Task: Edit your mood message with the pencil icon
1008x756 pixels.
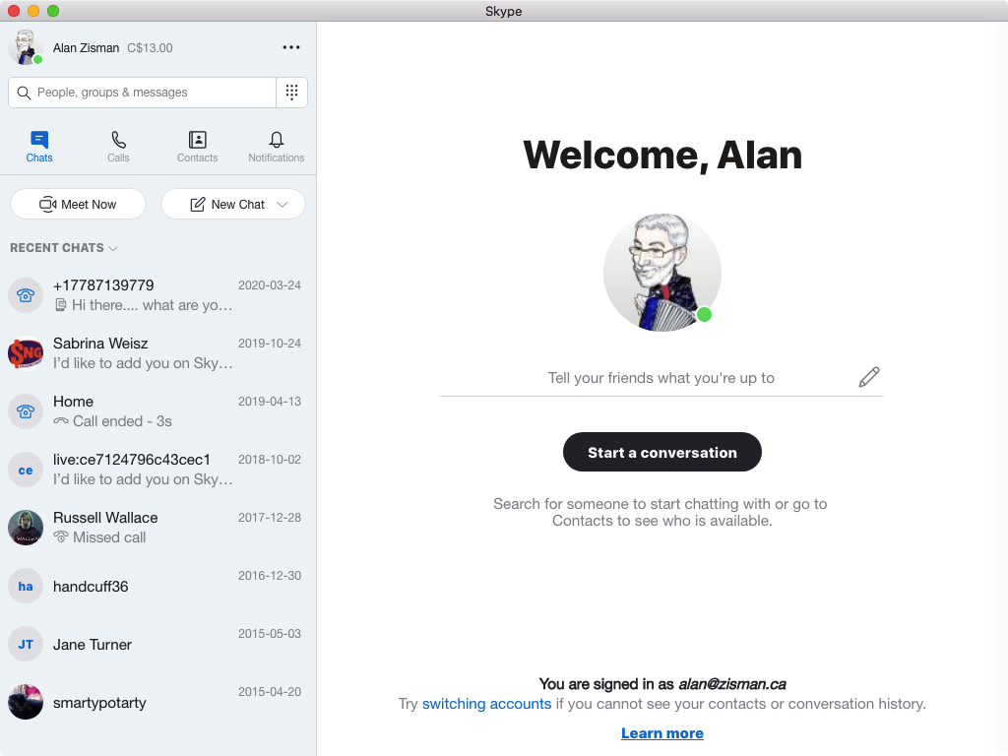Action: [868, 377]
